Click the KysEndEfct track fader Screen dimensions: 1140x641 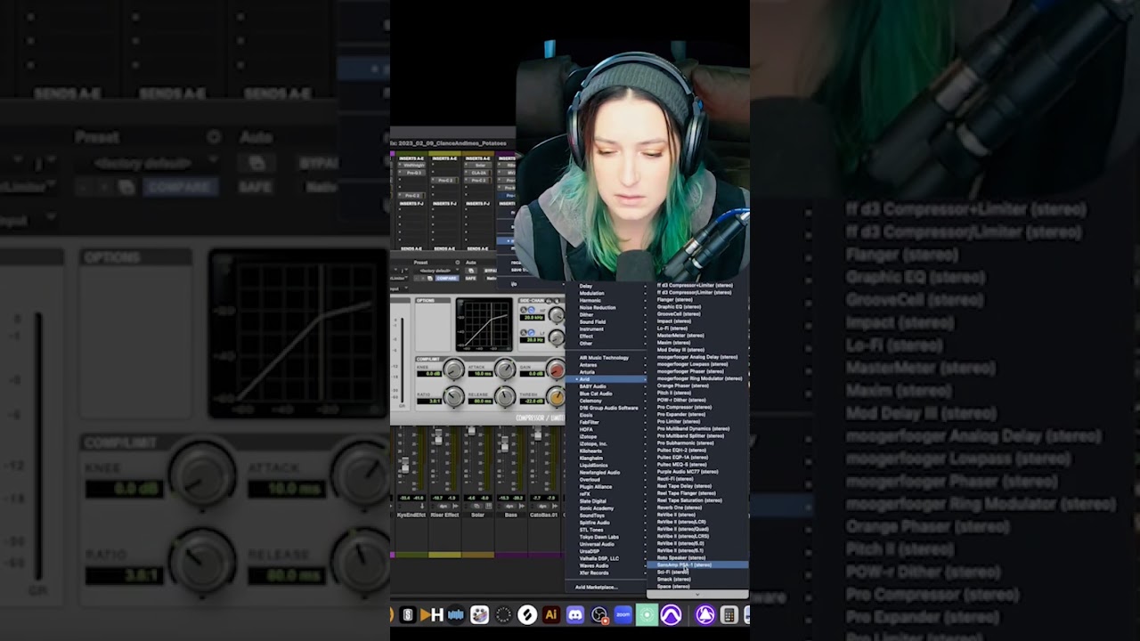click(x=405, y=465)
